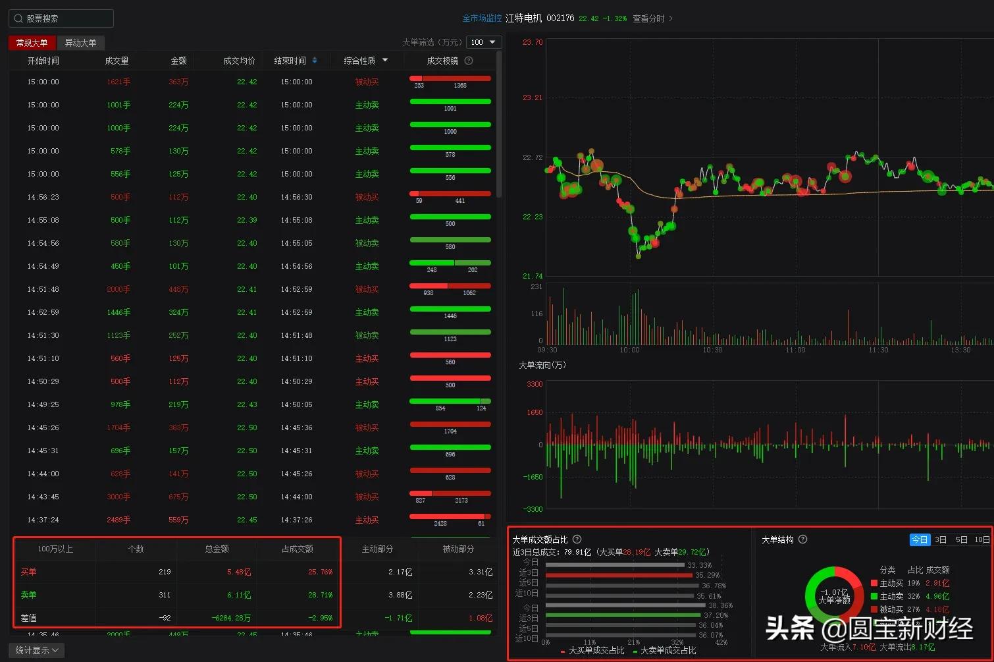Select the 5日 period tab

(962, 539)
